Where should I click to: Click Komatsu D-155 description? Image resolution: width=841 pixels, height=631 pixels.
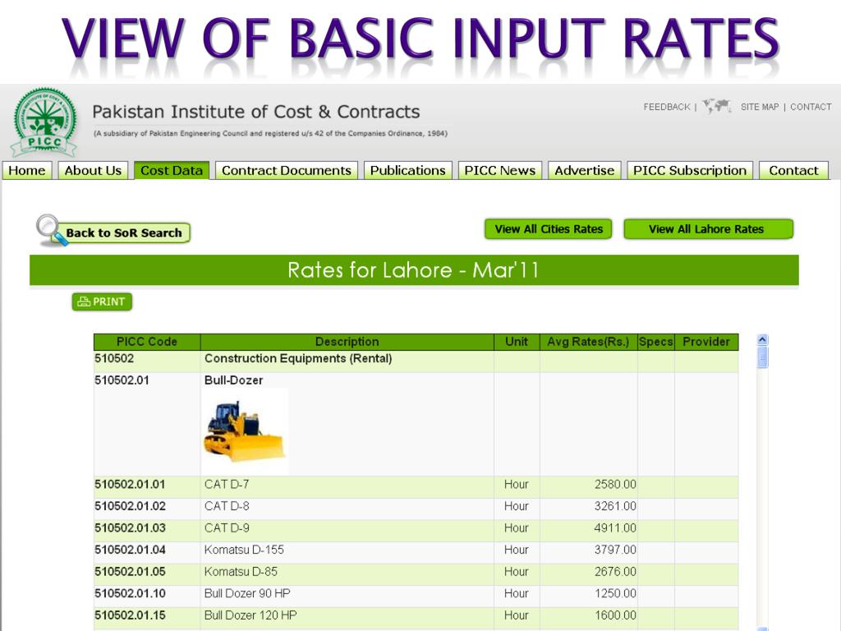point(244,550)
